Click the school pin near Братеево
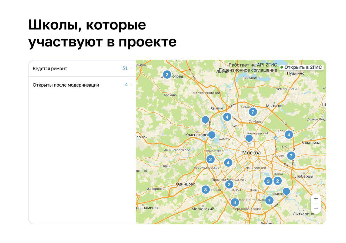 [286, 192]
